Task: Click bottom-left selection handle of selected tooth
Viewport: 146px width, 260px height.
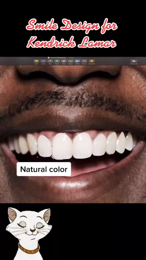Action: click(x=37, y=157)
